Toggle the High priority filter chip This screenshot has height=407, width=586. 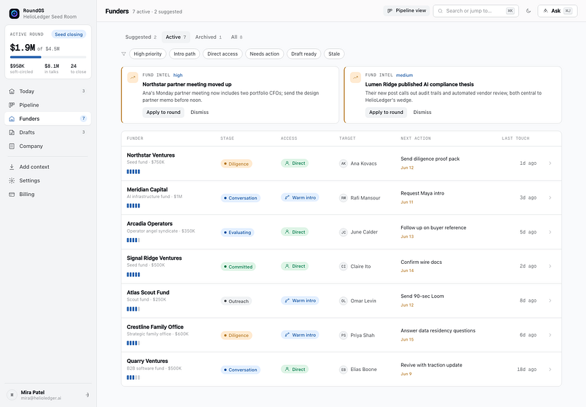[x=148, y=54]
